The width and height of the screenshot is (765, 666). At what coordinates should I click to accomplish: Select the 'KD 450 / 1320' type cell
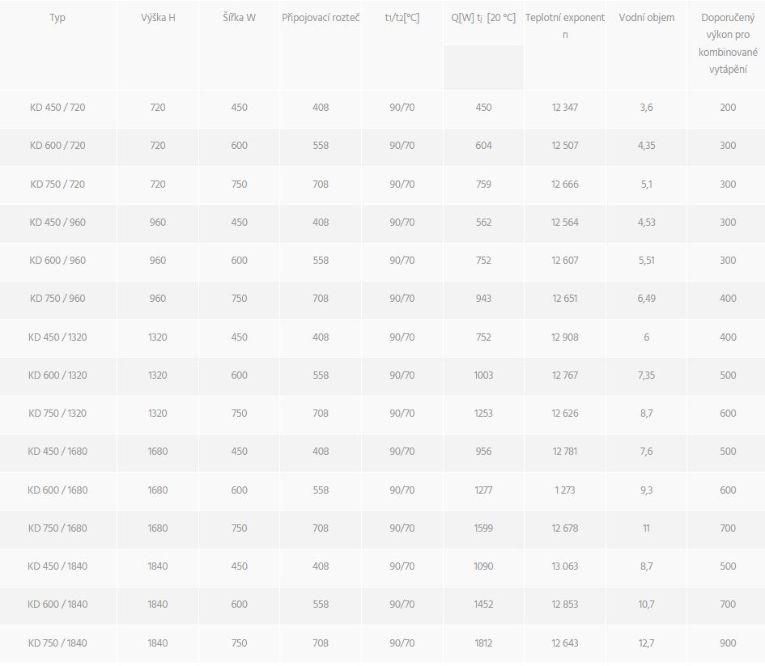(57, 337)
